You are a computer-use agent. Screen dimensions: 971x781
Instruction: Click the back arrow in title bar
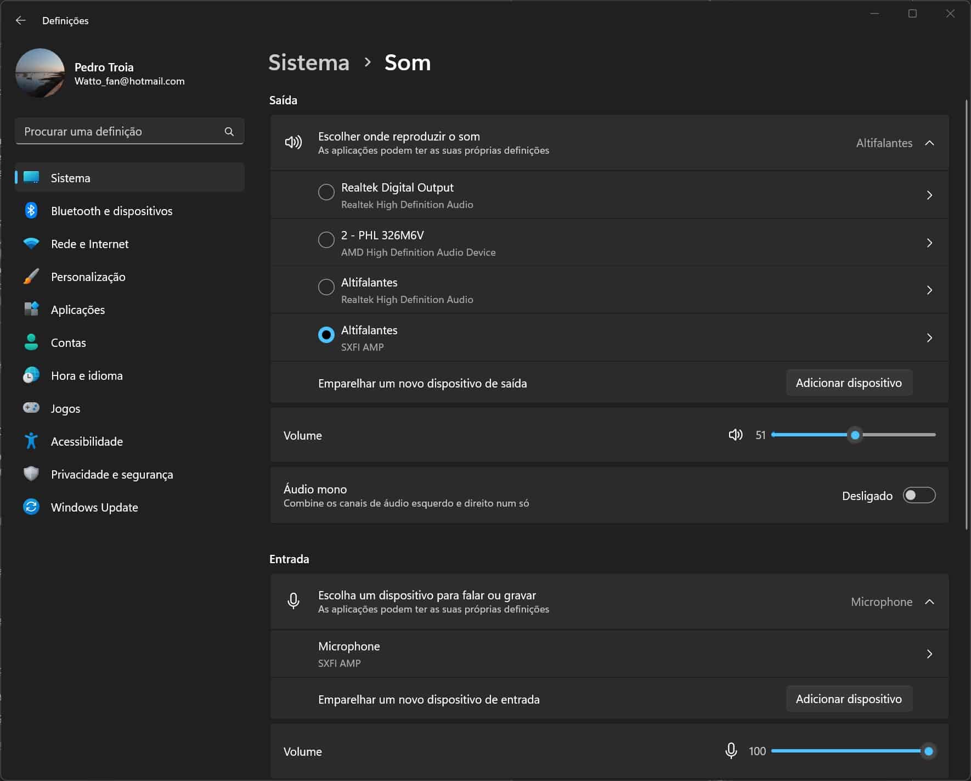[21, 20]
